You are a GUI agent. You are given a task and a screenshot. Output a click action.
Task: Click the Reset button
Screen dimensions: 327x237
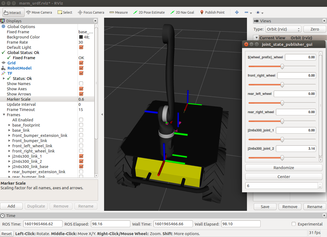click(7, 234)
